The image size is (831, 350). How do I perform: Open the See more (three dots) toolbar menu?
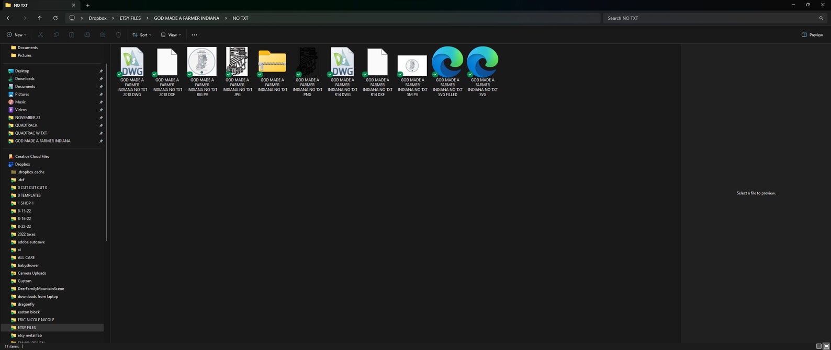pyautogui.click(x=194, y=35)
